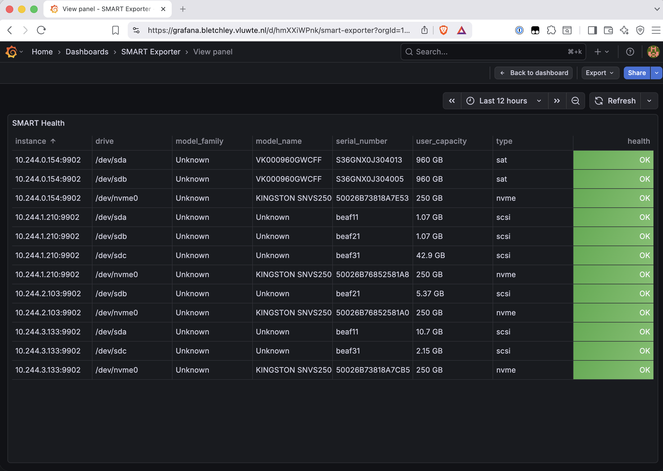The height and width of the screenshot is (471, 663).
Task: Click the SMART Health panel title
Action: click(38, 123)
